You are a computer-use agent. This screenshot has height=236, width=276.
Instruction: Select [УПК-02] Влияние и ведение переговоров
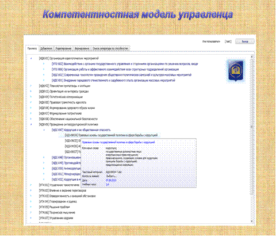pyautogui.click(x=63, y=191)
